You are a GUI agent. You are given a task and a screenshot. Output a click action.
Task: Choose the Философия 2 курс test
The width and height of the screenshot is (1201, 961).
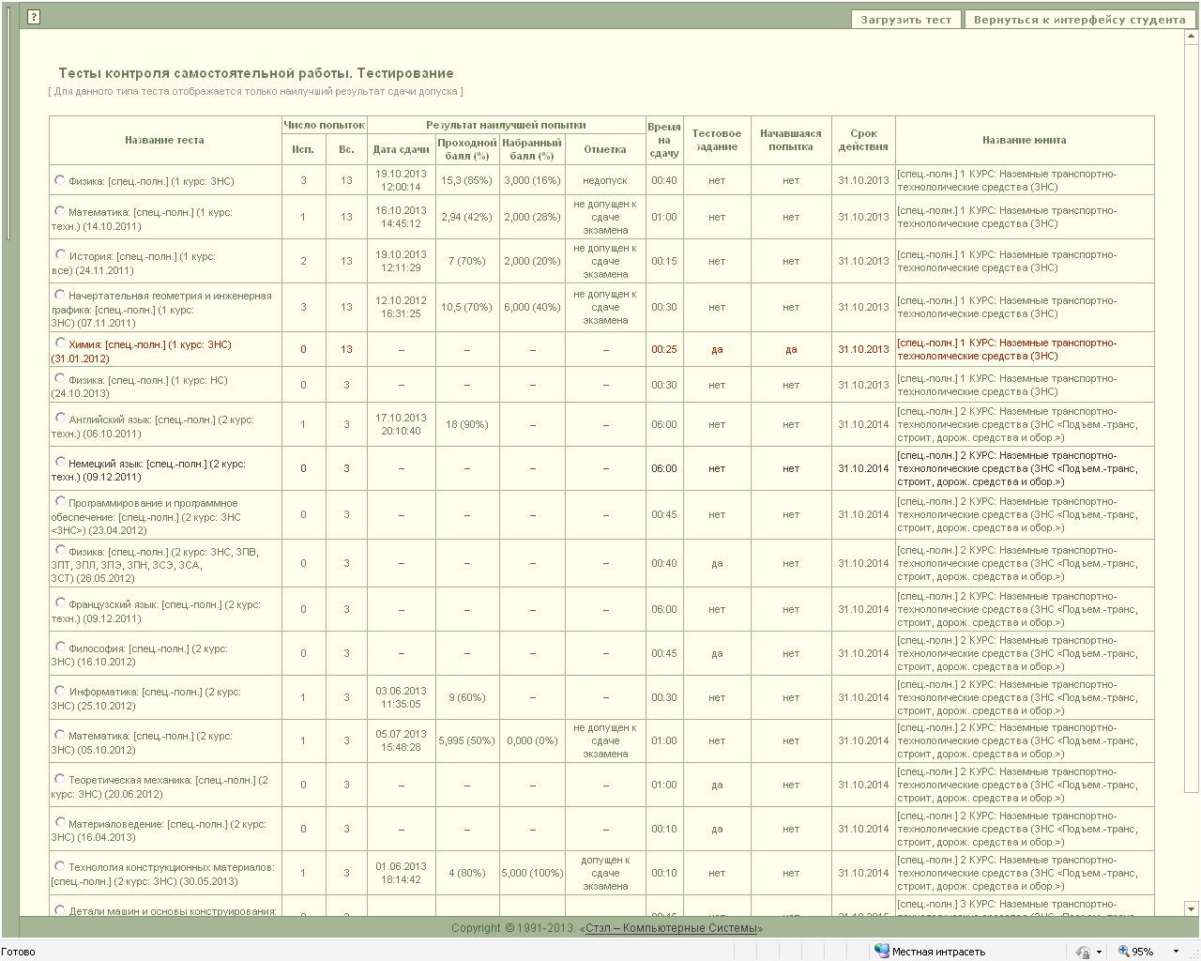click(x=60, y=648)
